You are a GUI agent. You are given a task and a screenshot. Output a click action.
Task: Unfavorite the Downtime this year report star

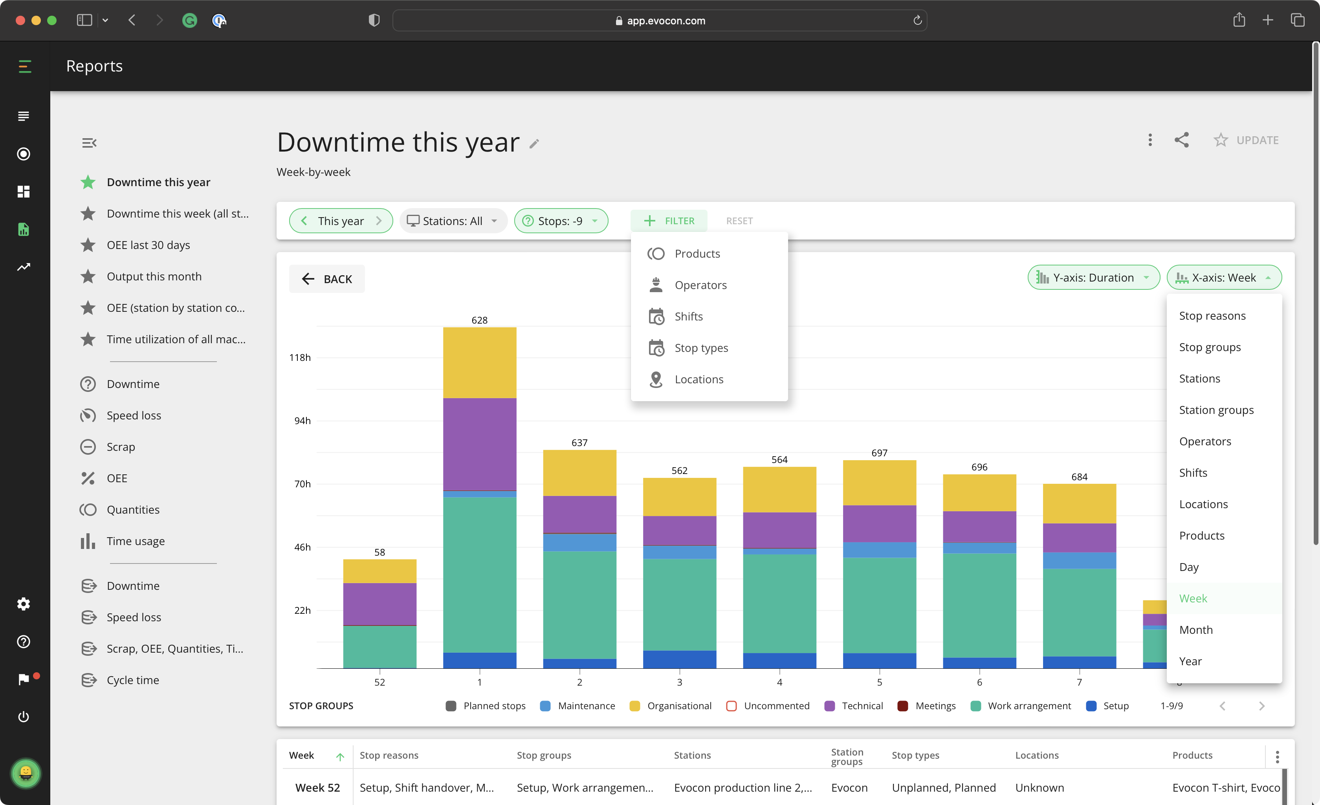pyautogui.click(x=88, y=182)
